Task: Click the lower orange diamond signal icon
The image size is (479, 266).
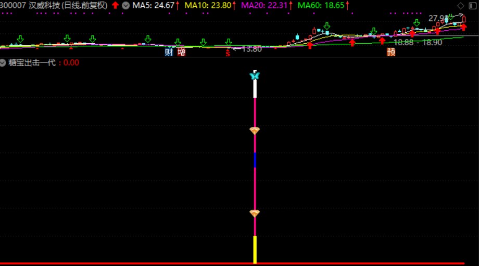Action: pos(255,213)
